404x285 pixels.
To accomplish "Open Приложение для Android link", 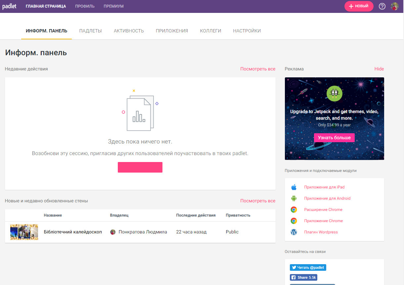I will tap(327, 198).
